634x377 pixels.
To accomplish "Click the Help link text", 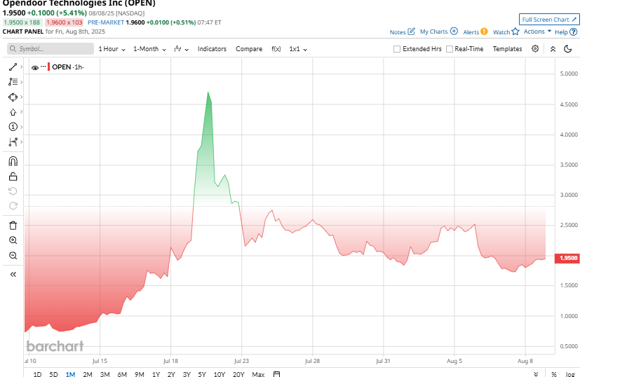I will (561, 32).
